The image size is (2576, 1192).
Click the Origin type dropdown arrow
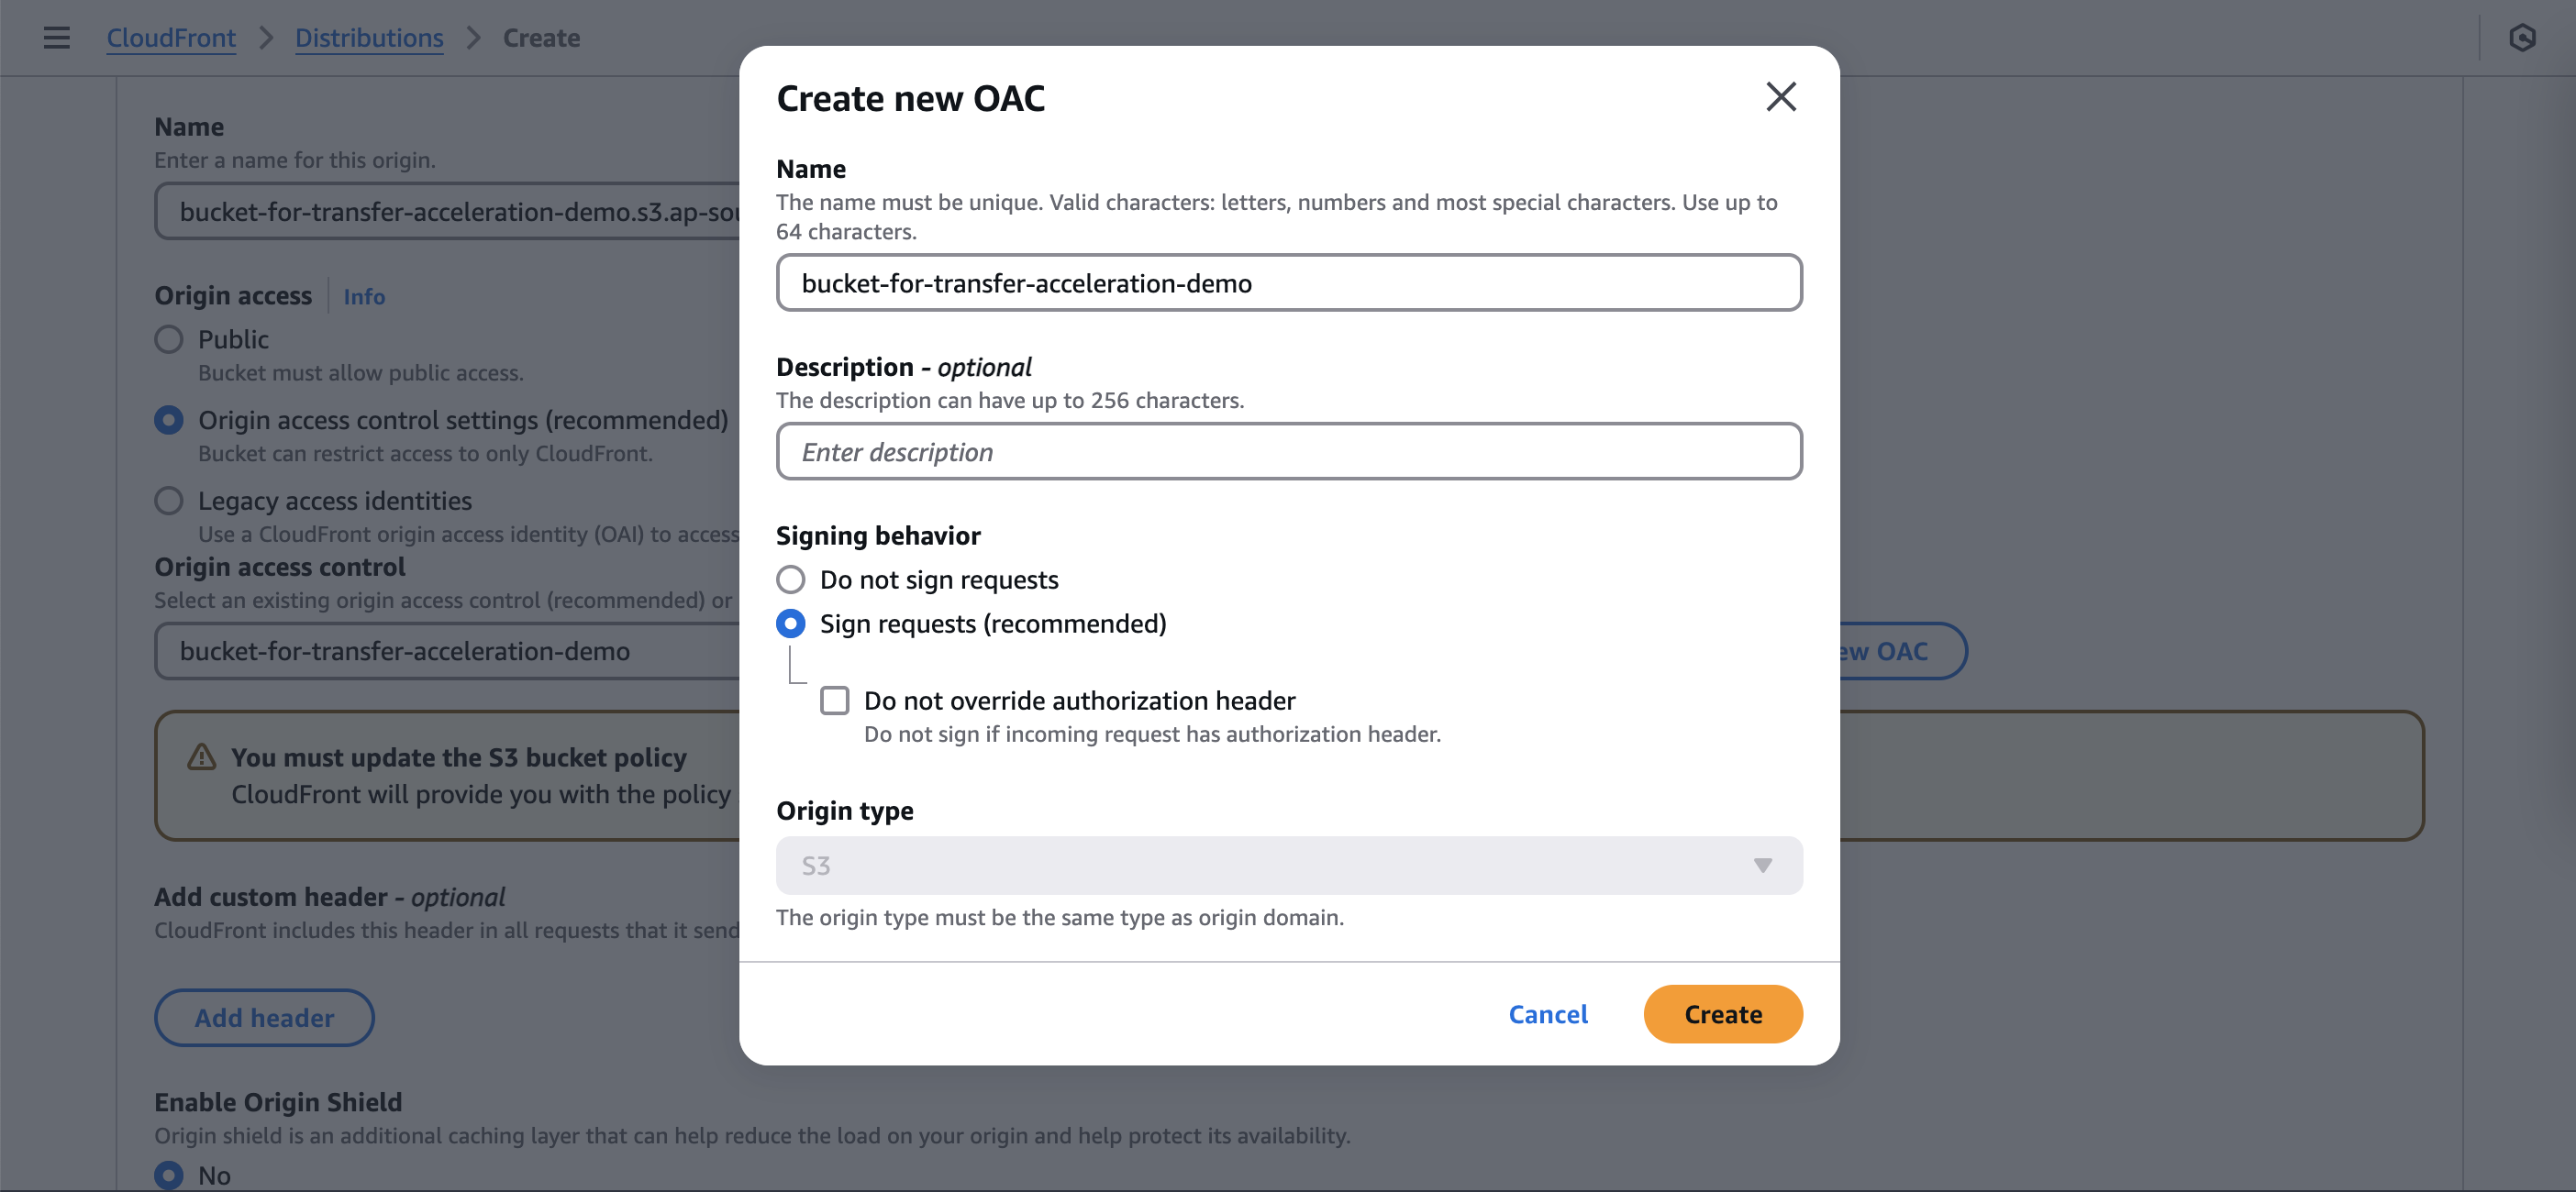pyautogui.click(x=1762, y=866)
